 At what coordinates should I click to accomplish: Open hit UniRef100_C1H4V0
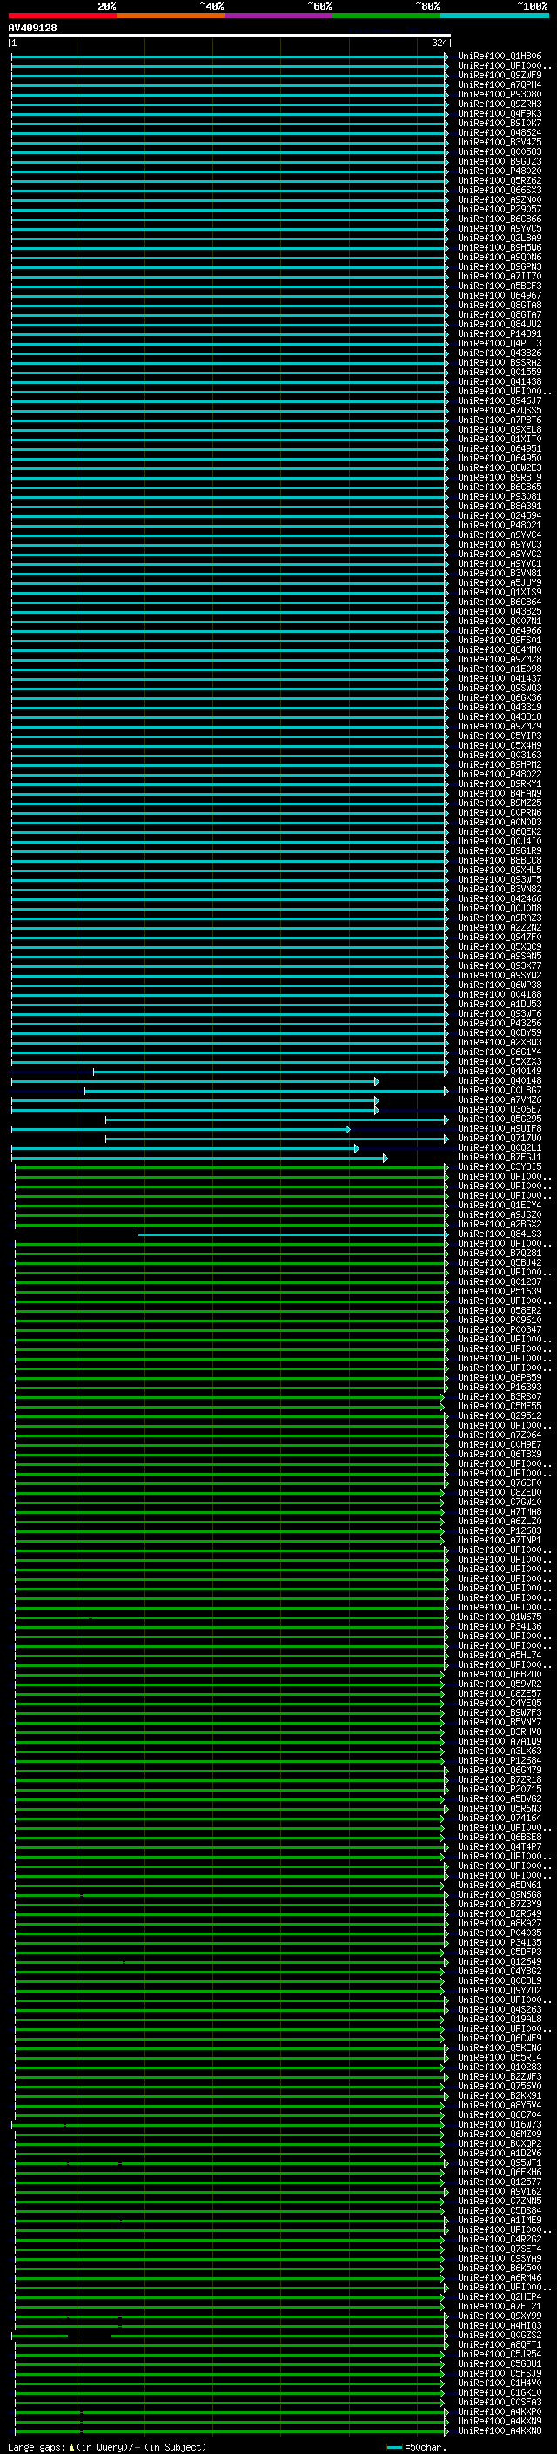pos(500,2383)
